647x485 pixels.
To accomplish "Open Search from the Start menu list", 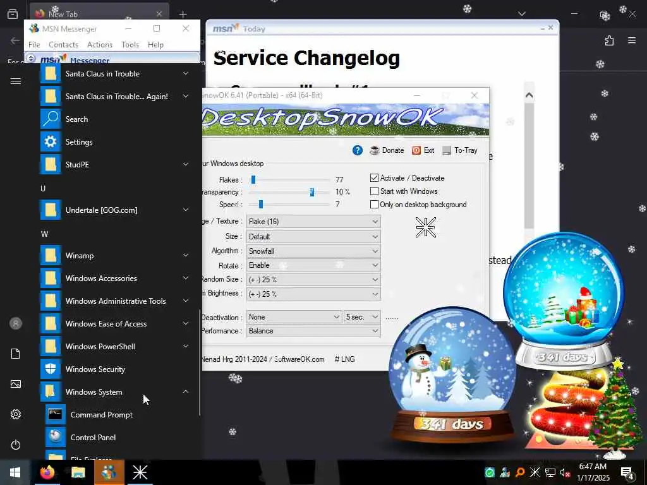I will (115, 119).
